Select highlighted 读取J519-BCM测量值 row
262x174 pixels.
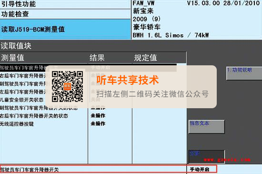point(65,29)
